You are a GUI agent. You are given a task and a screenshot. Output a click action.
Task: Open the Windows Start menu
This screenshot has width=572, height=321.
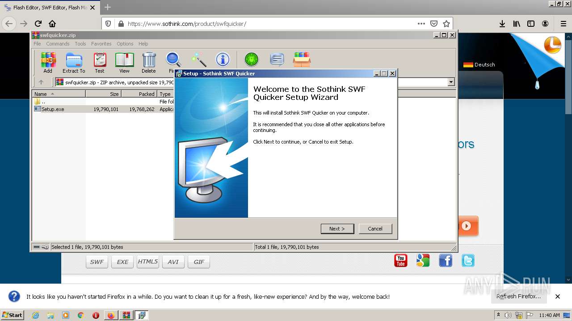13,315
